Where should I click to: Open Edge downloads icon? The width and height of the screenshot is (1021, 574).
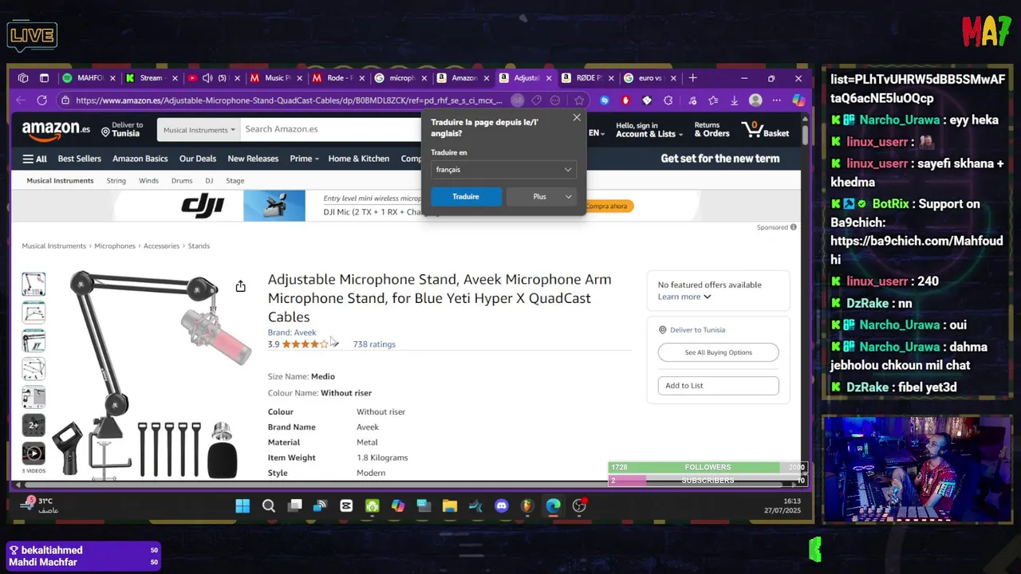pyautogui.click(x=735, y=100)
